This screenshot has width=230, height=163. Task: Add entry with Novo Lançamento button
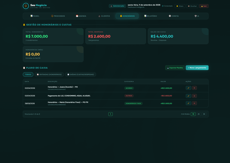pyautogui.click(x=197, y=68)
